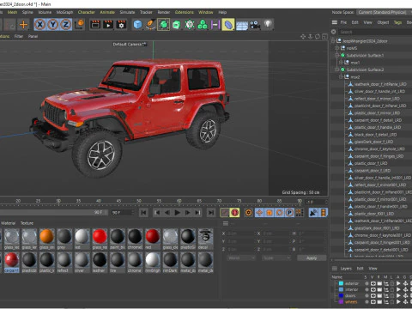This screenshot has width=412, height=309.
Task: Open the Simulate menu
Action: click(127, 12)
